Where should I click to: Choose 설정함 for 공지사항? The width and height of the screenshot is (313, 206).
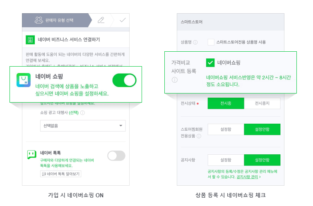click(x=226, y=160)
